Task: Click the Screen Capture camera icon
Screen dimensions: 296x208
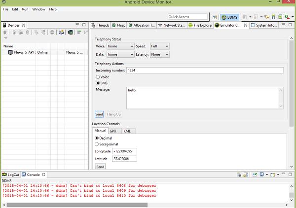Action: coord(61,32)
